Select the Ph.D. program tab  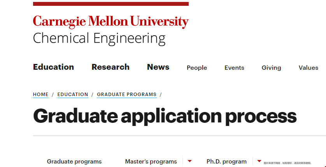tap(227, 162)
